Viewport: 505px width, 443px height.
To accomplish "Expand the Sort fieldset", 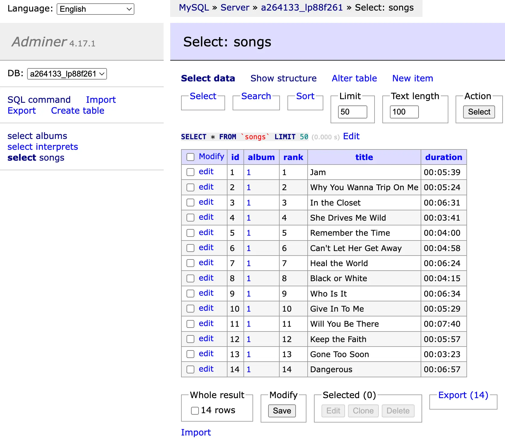I will click(x=305, y=96).
